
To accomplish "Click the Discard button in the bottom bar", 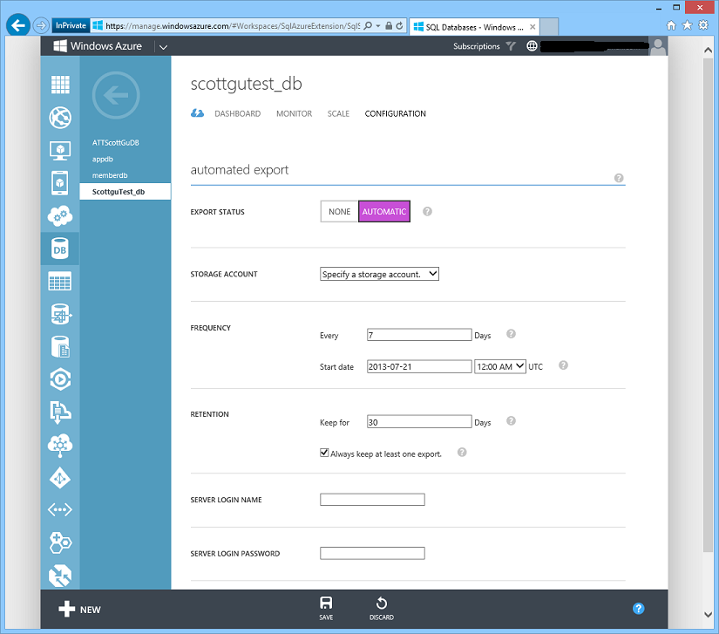I will click(x=381, y=608).
